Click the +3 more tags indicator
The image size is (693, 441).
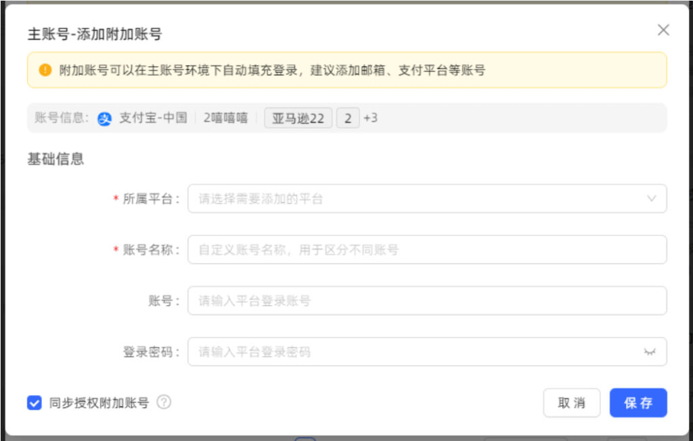click(x=370, y=118)
